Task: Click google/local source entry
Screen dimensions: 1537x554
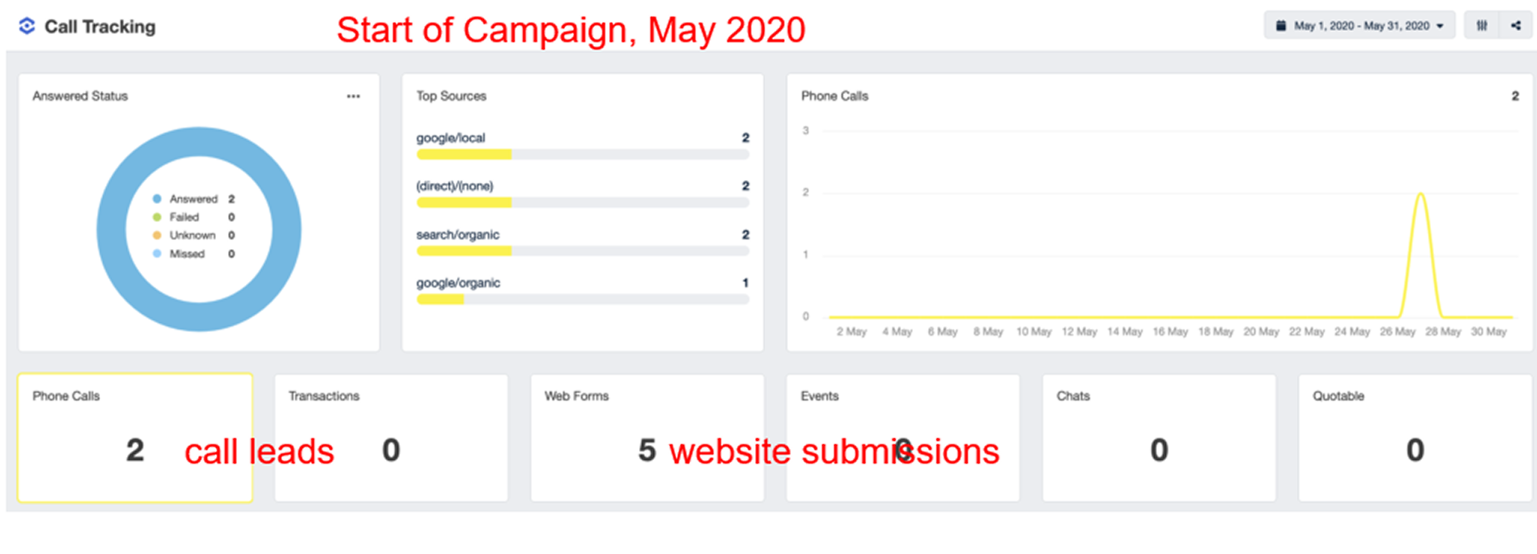Action: tap(451, 138)
